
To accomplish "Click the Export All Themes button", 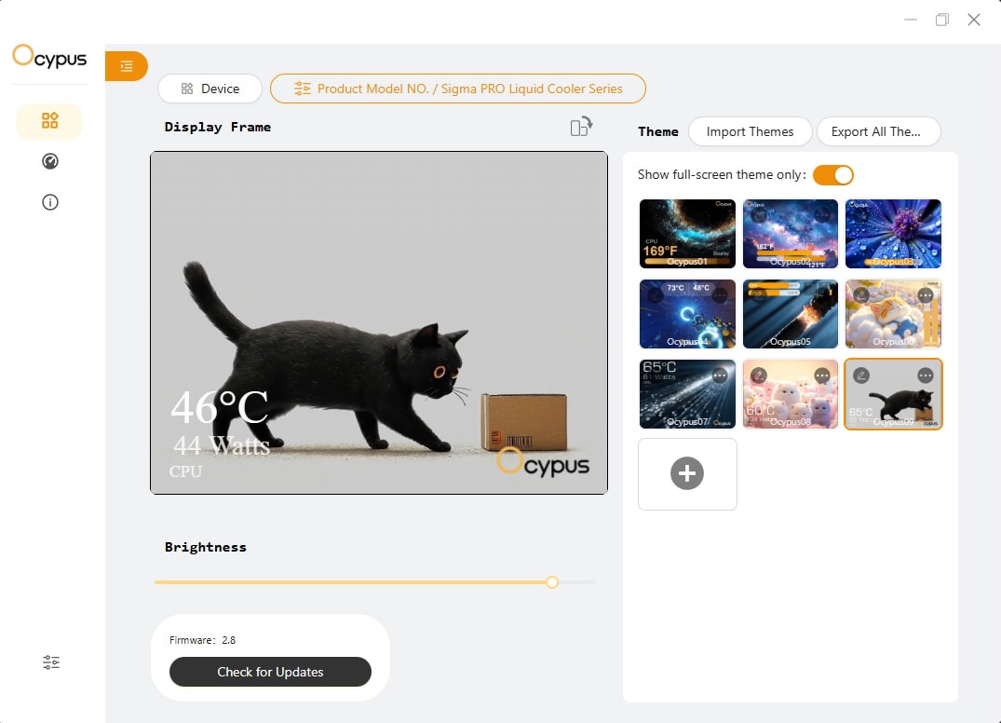I will pos(878,131).
